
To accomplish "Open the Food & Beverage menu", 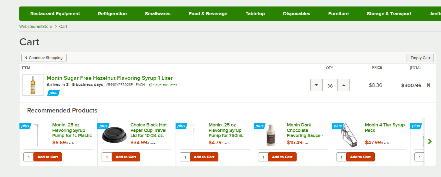I will [x=208, y=14].
